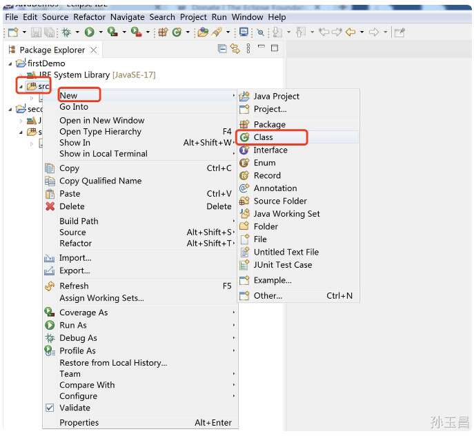Viewport: 474px width, 436px height.
Task: Click the Debug bug toolbar icon
Action: point(66,32)
